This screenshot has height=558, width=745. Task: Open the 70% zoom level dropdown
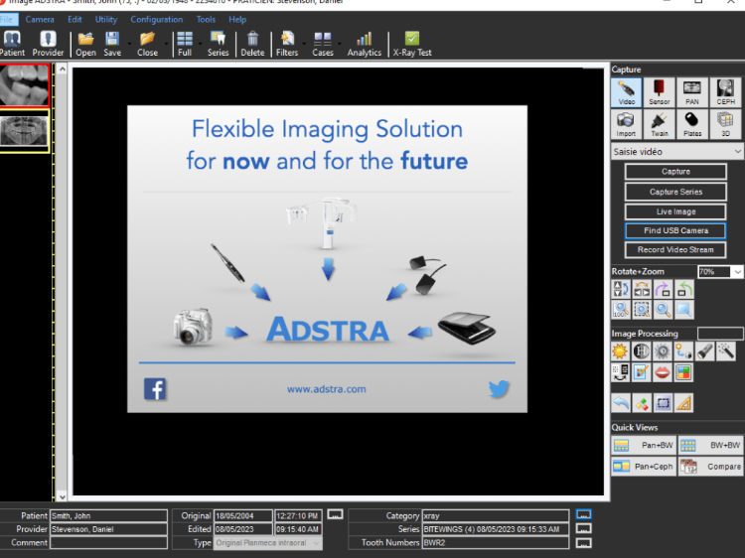[736, 272]
